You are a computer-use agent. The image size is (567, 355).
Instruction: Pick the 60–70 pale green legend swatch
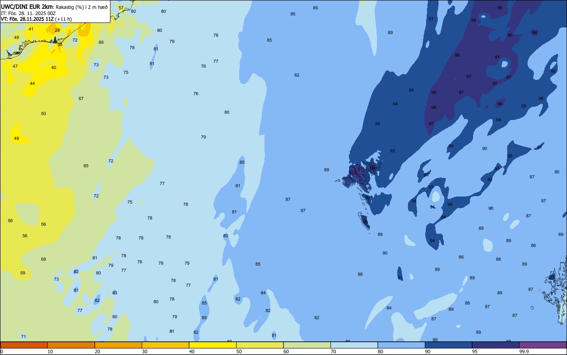pos(307,345)
